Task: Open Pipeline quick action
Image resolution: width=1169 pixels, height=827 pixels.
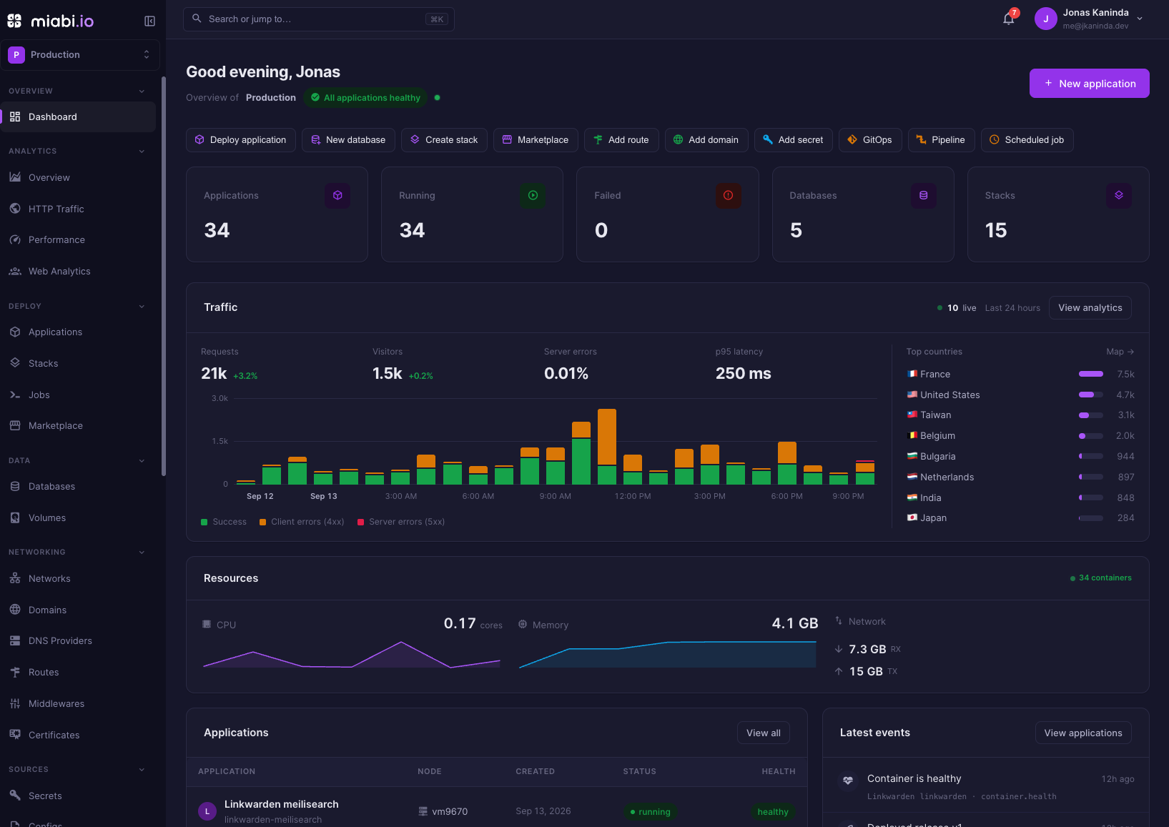Action: [942, 140]
